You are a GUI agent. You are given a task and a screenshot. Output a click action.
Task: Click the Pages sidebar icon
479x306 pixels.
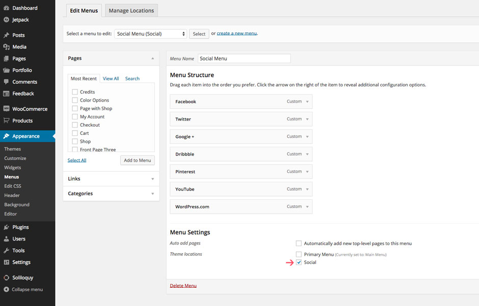[6, 58]
